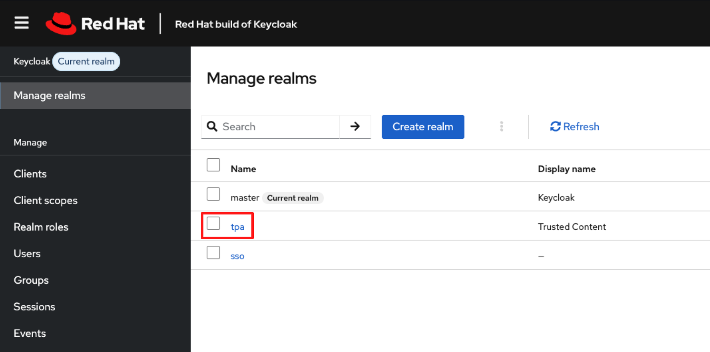Go to Clients in sidebar
710x352 pixels.
click(x=30, y=174)
